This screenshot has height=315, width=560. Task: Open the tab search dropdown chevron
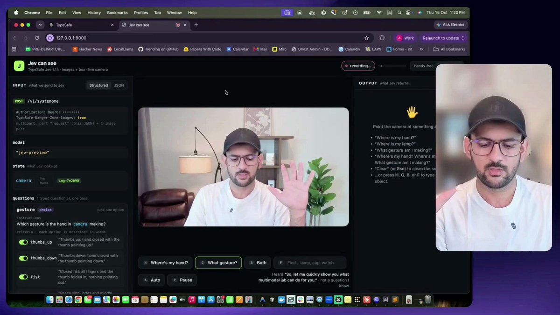point(40,25)
